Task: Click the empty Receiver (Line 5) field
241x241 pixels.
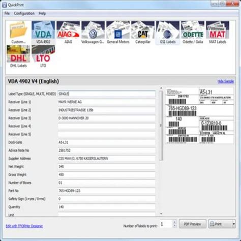Action: [x=107, y=134]
